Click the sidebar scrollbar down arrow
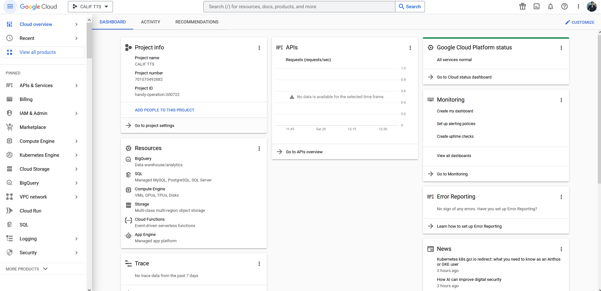The width and height of the screenshot is (601, 291). coord(89,289)
